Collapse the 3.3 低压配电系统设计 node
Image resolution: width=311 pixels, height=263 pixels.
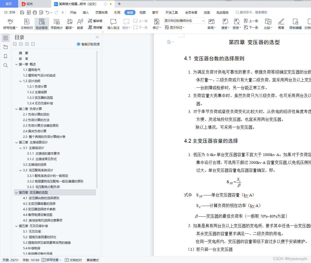click(21, 170)
